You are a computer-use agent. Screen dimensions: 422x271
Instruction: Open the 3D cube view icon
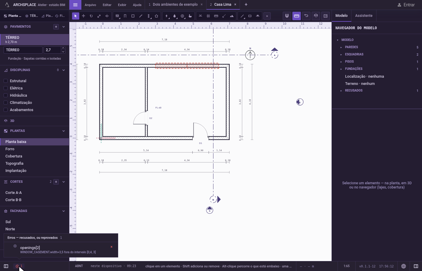316,16
